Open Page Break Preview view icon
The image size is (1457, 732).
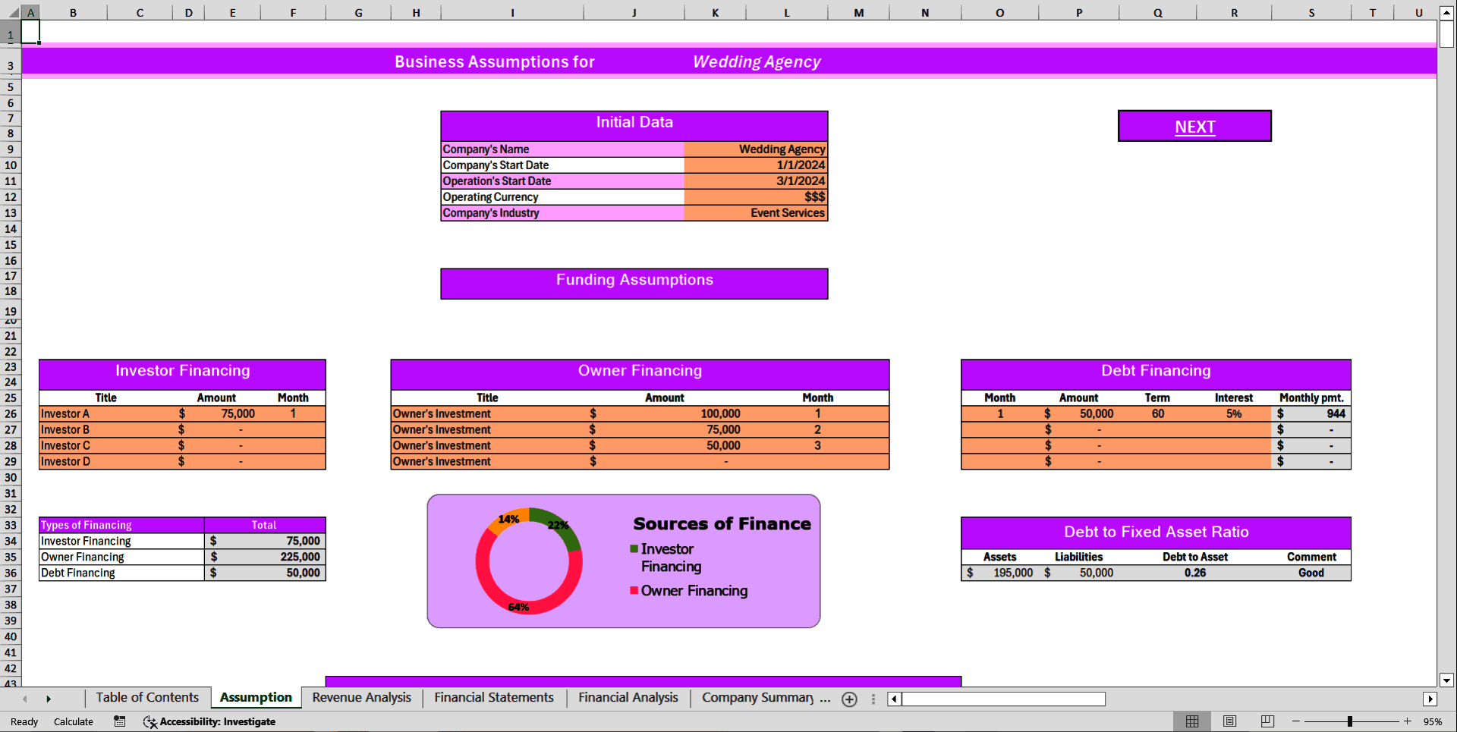point(1267,721)
